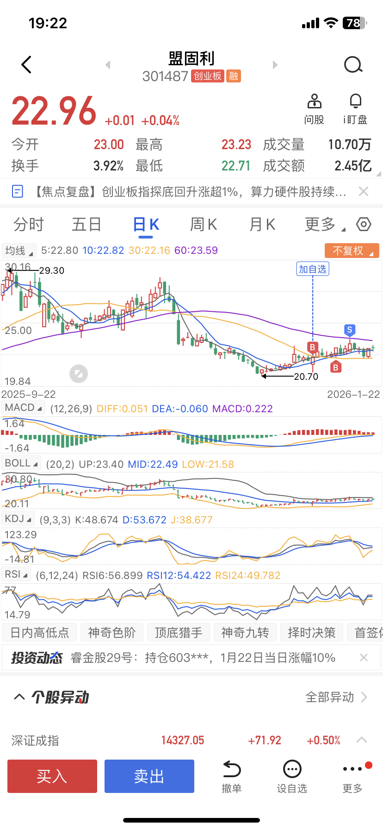The height and width of the screenshot is (830, 383).
Task: Open the 均线 indicator dropdown
Action: (19, 251)
